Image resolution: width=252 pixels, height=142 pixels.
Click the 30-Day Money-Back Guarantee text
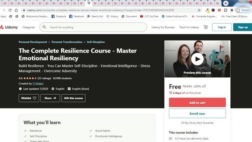(x=197, y=123)
